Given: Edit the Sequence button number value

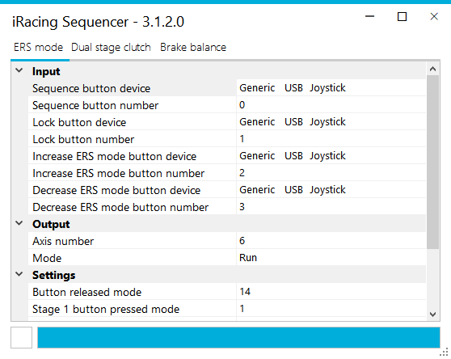Looking at the screenshot, I should tap(331, 105).
